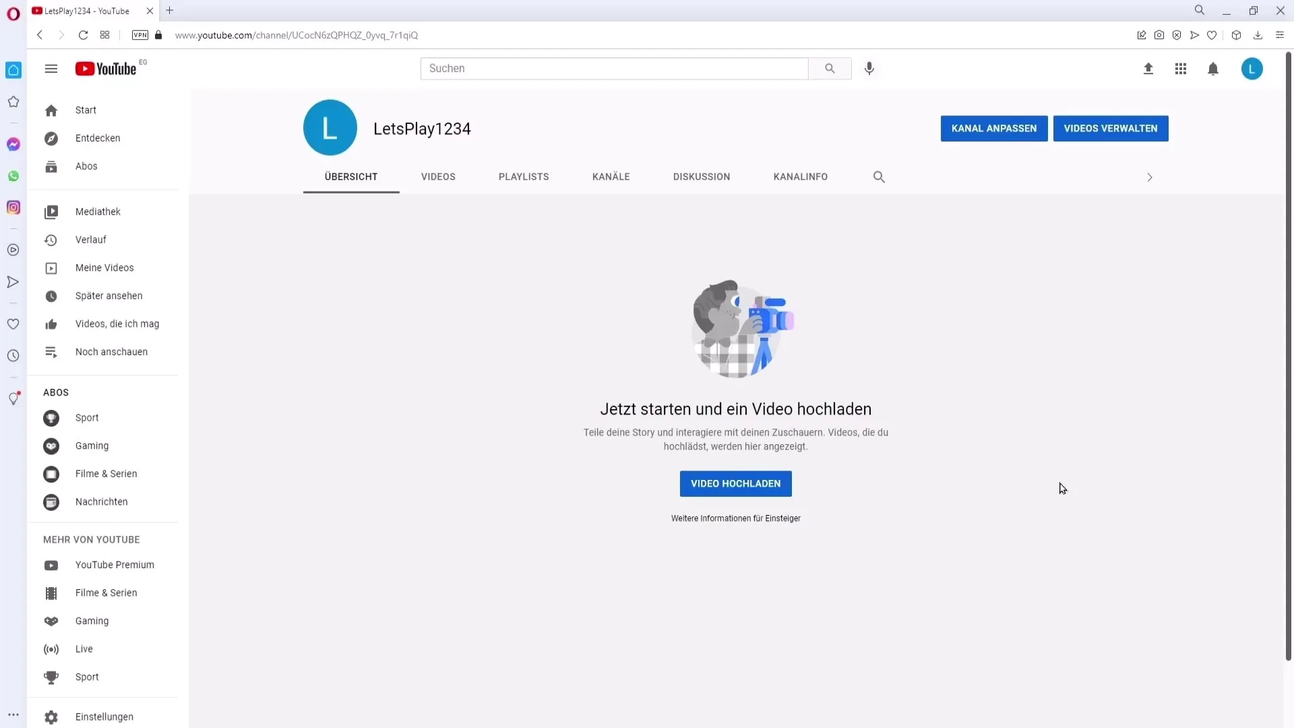Screen dimensions: 1294x728
Task: Click the microphone search icon
Action: (x=869, y=69)
